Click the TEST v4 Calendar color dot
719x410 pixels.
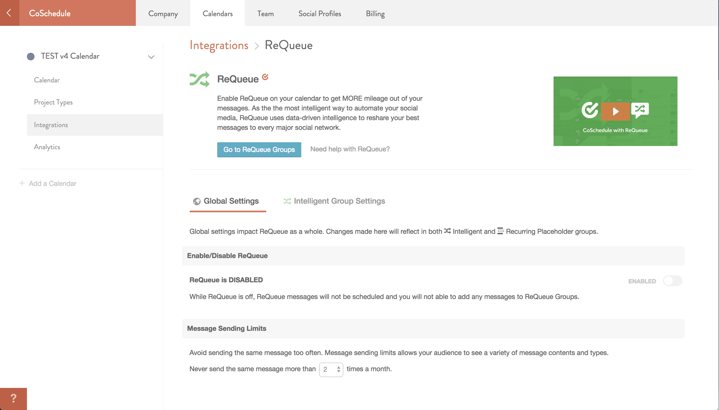click(x=31, y=56)
